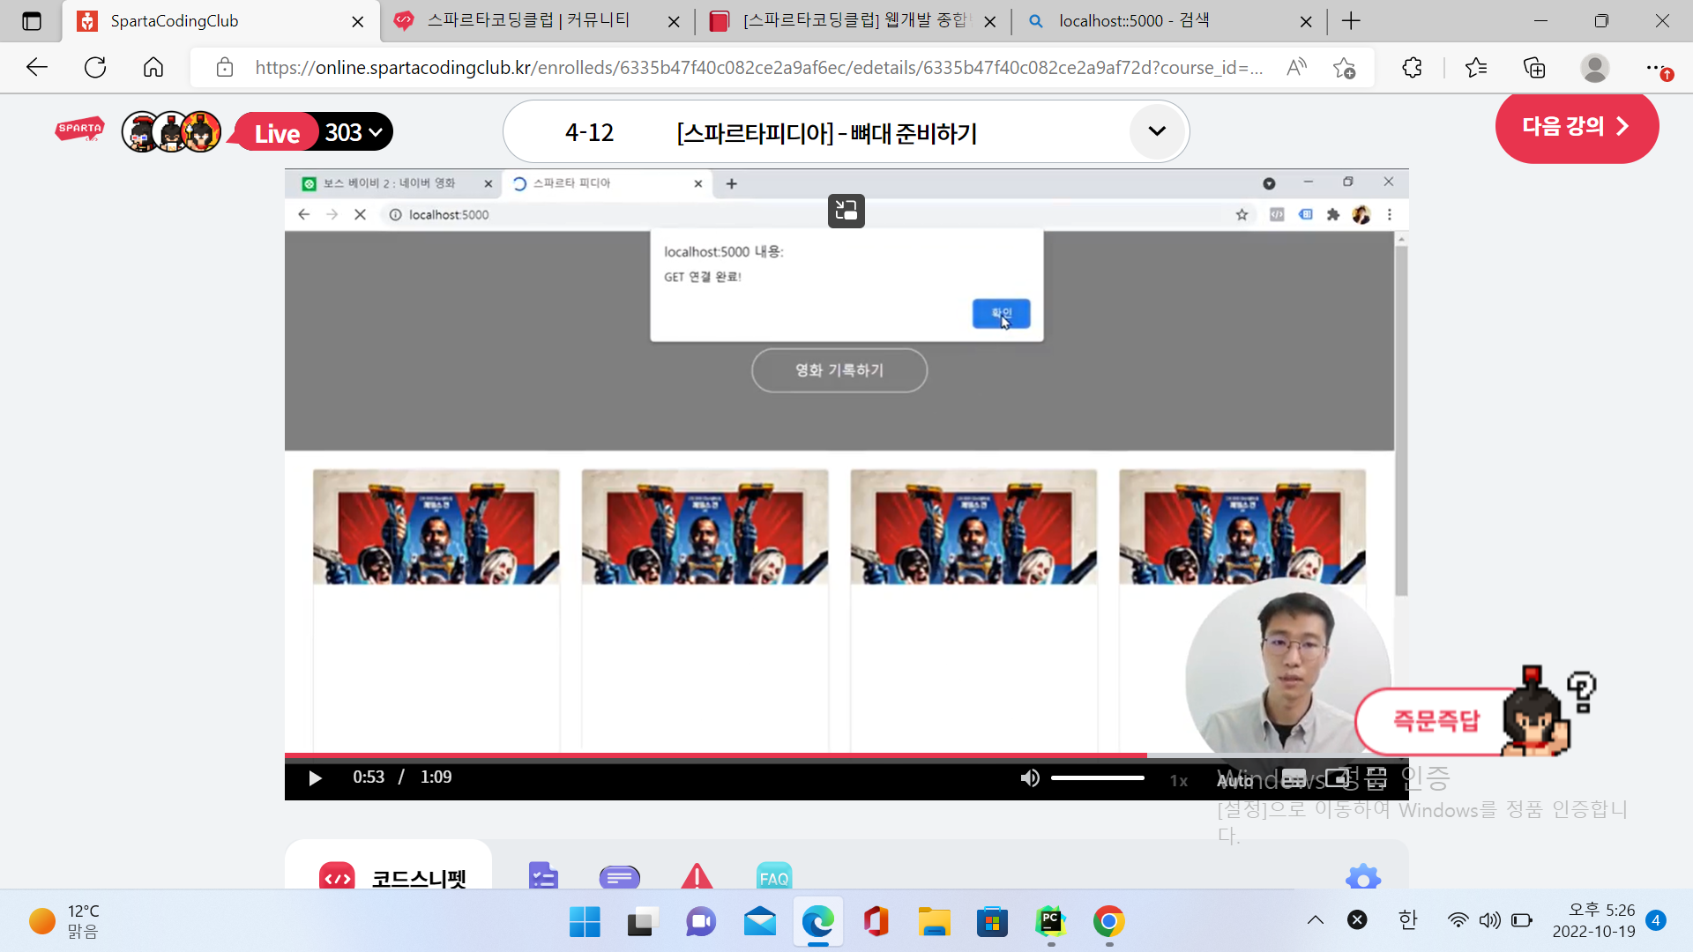Image resolution: width=1693 pixels, height=952 pixels.
Task: Click 영화 기록하기 button in video
Action: point(839,370)
